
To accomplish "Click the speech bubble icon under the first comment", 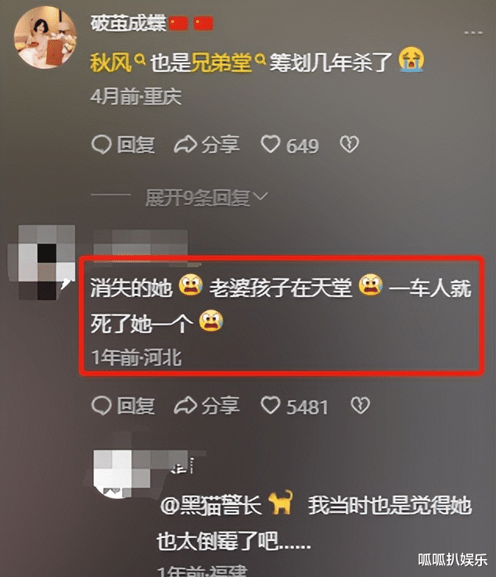I will click(x=101, y=145).
